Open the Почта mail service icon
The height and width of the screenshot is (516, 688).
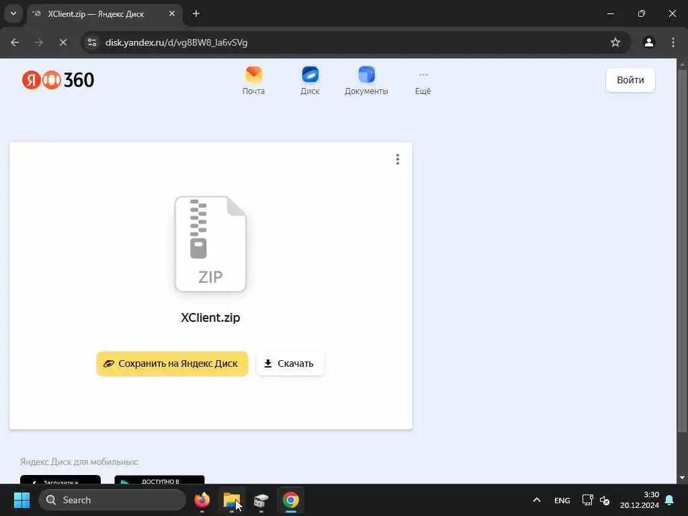click(253, 81)
